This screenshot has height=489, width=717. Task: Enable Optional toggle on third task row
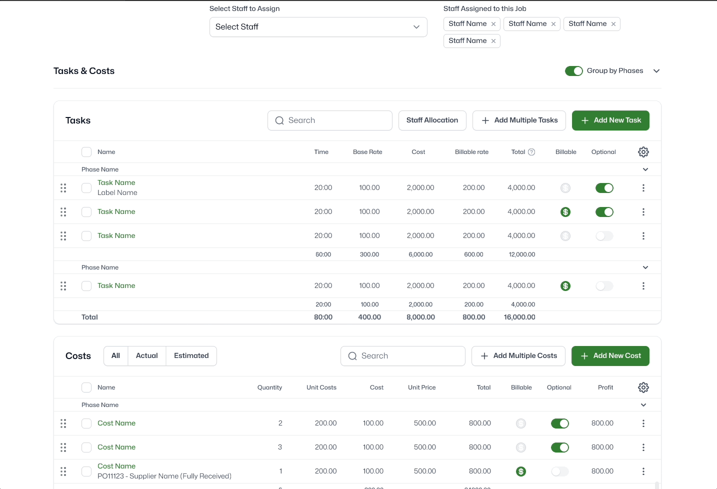click(604, 236)
